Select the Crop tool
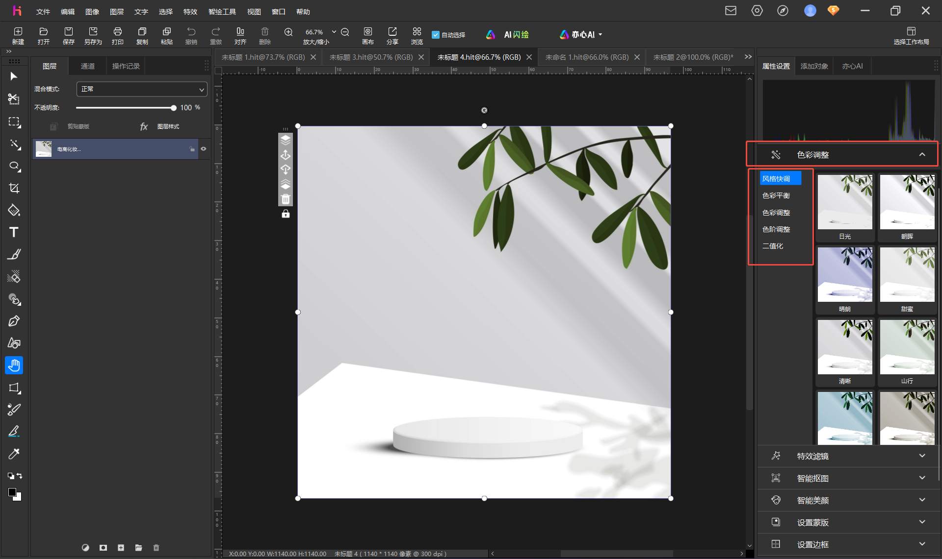This screenshot has width=942, height=559. (x=14, y=188)
